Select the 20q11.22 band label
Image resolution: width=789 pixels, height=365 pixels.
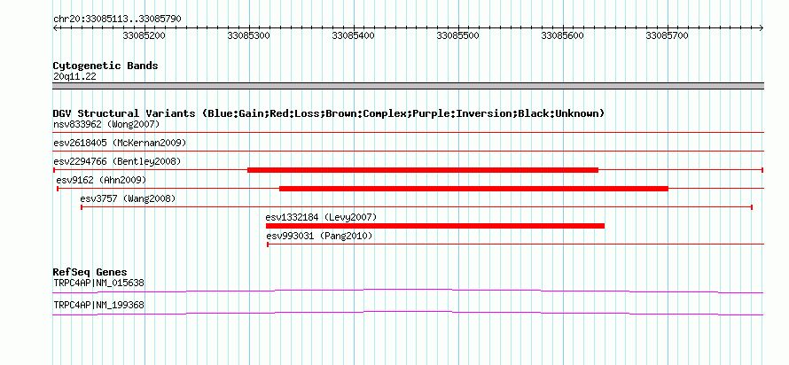pos(75,77)
